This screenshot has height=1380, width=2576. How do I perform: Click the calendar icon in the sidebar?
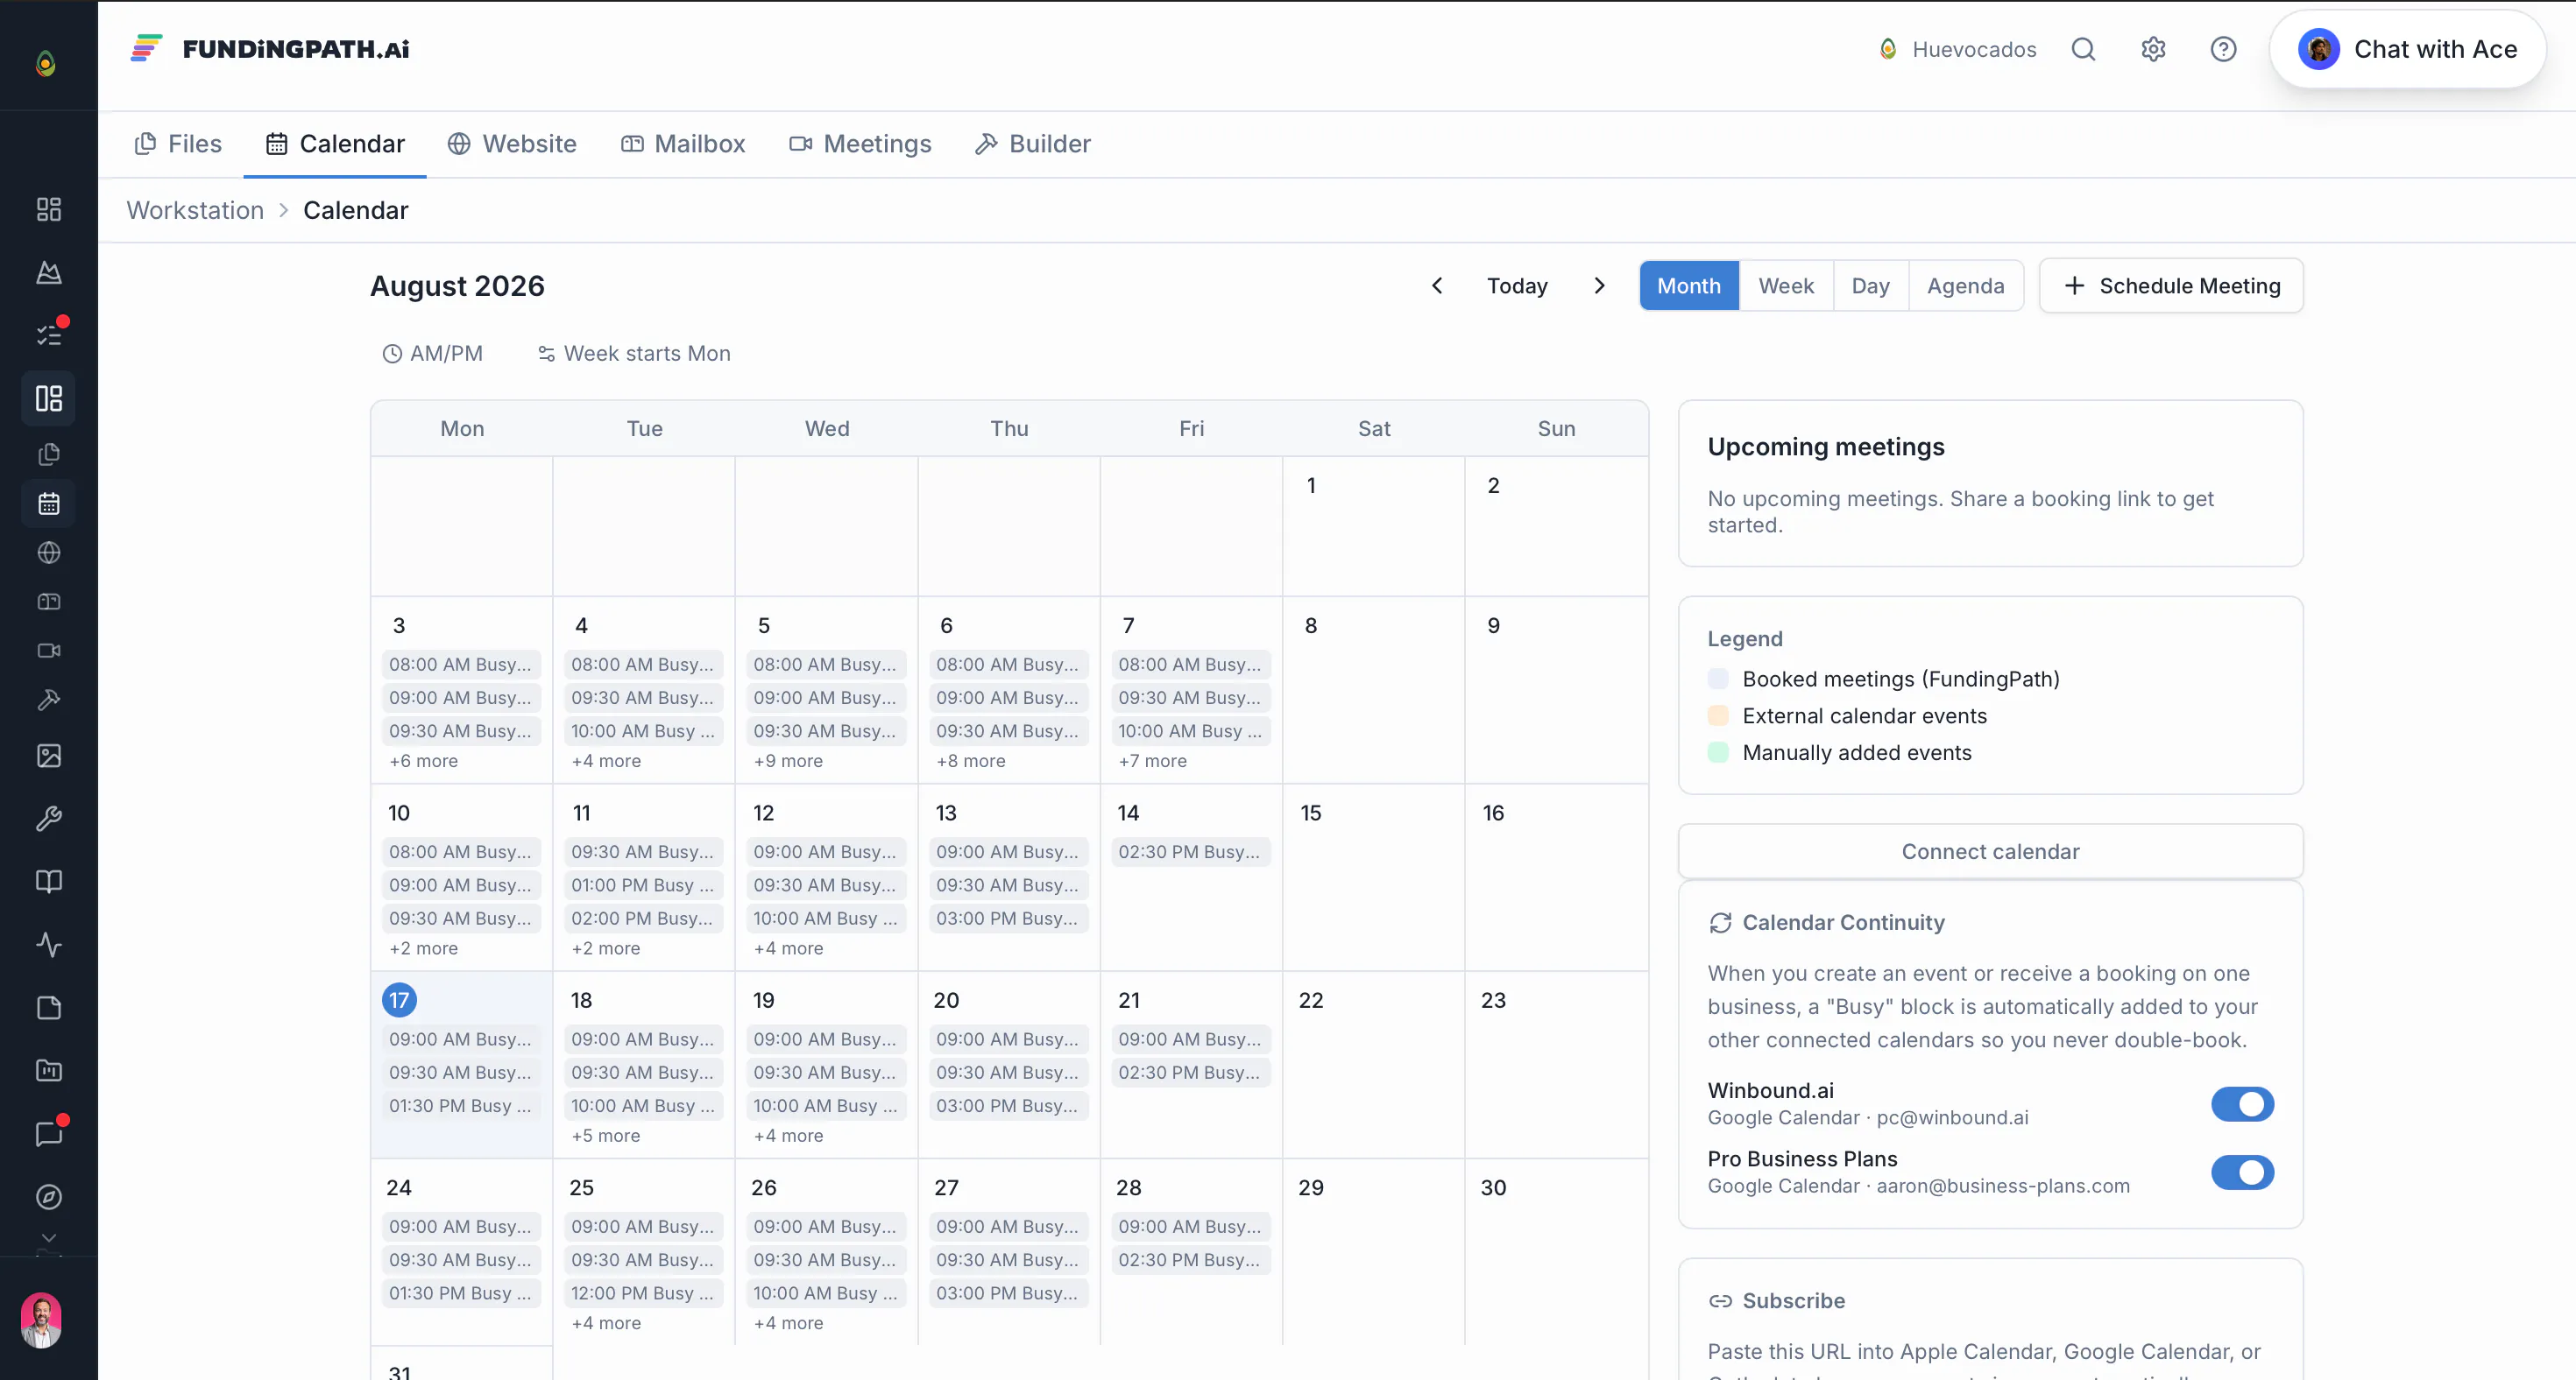[48, 503]
